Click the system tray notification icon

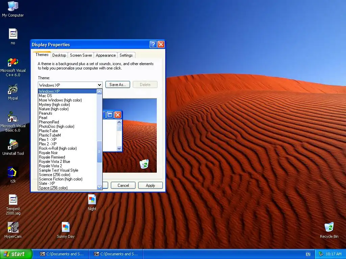pyautogui.click(x=321, y=254)
